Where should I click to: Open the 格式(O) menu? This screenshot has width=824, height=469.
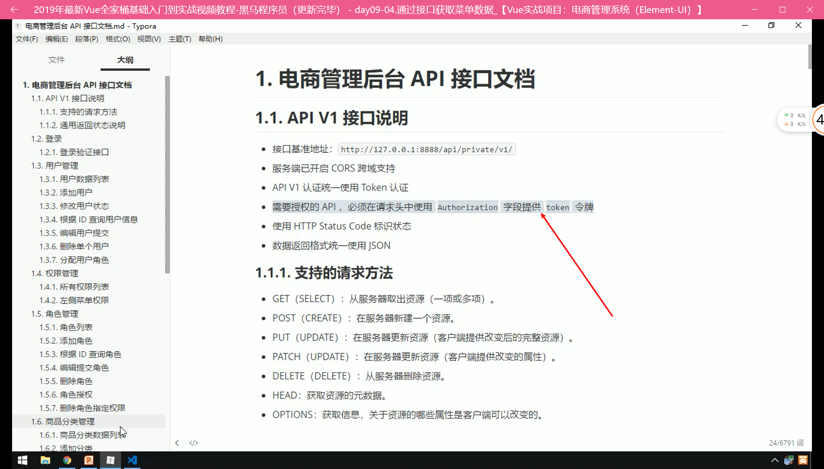(x=118, y=39)
